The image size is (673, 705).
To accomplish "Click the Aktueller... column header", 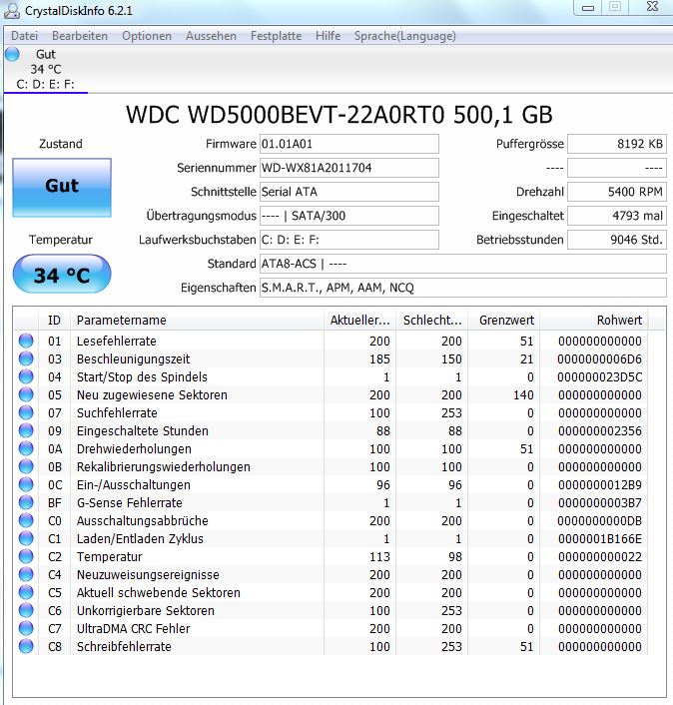I will tap(359, 321).
